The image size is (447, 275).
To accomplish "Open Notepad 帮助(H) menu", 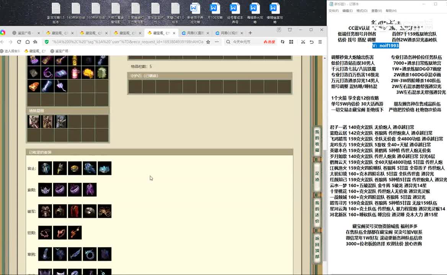I will point(391,11).
